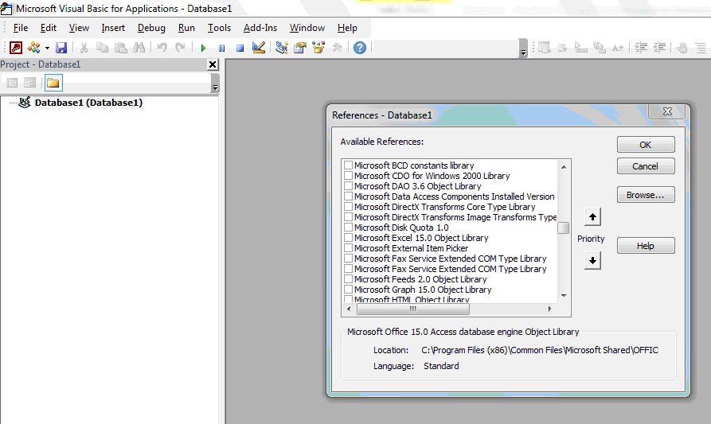Open the Properties Window toolbar icon
The height and width of the screenshot is (424, 711).
300,47
